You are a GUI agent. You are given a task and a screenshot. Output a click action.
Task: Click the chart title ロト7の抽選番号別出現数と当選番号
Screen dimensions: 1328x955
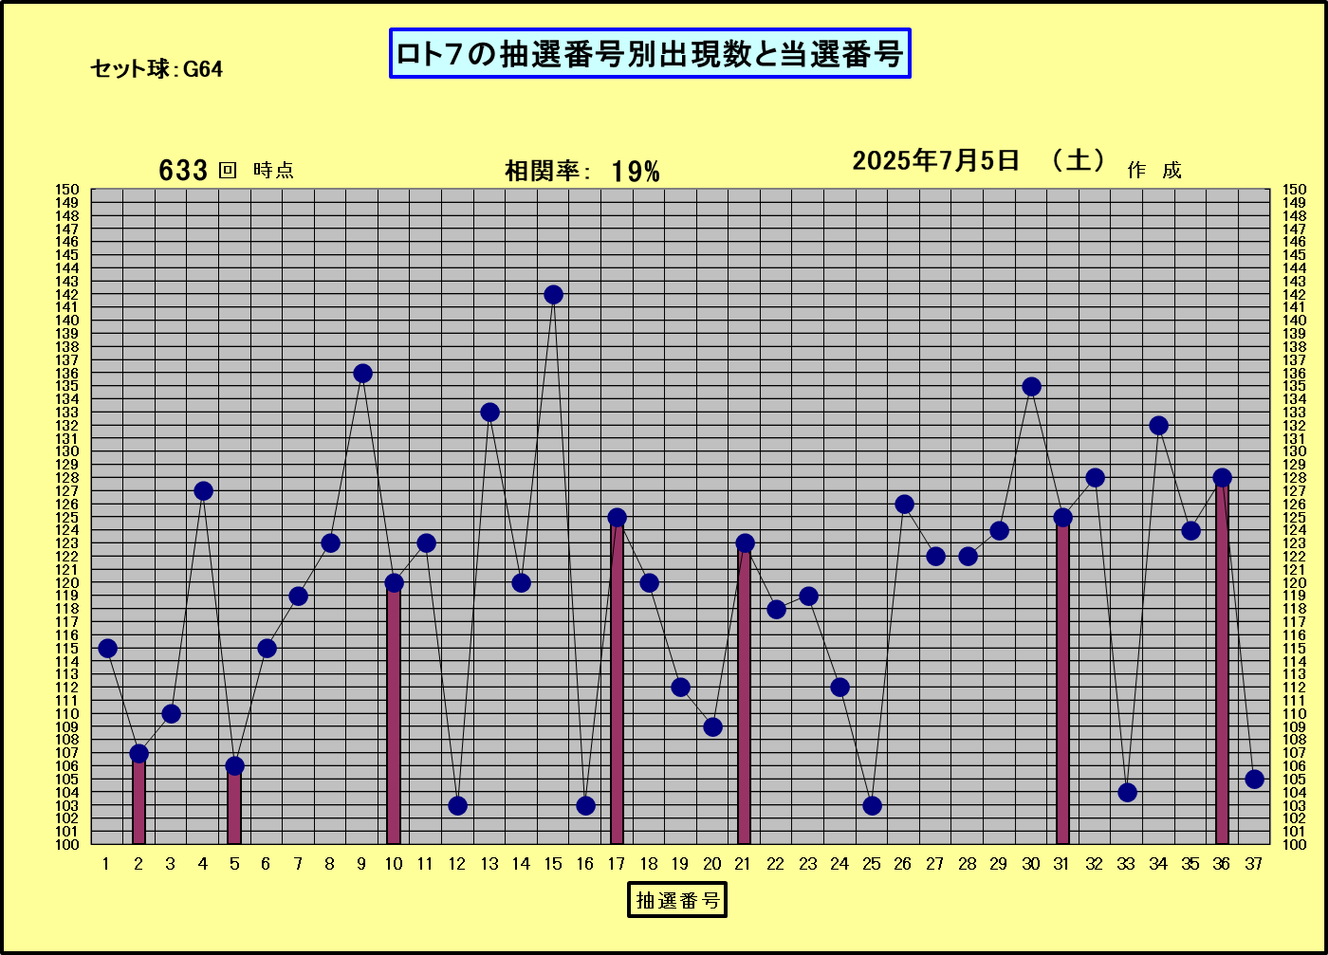coord(650,54)
